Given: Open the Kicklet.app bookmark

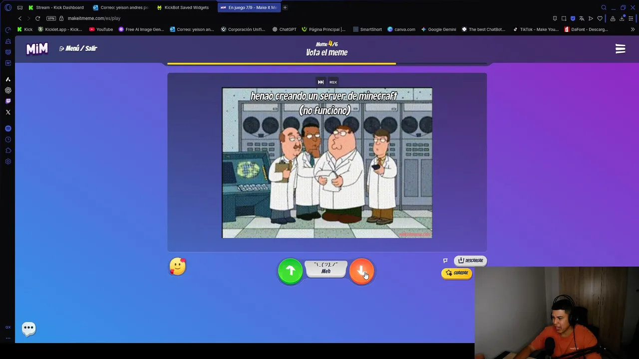Looking at the screenshot, I should click(60, 29).
